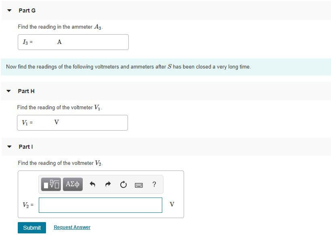Open the help question mark icon
Screen dimensions: 331x235
pos(154,185)
